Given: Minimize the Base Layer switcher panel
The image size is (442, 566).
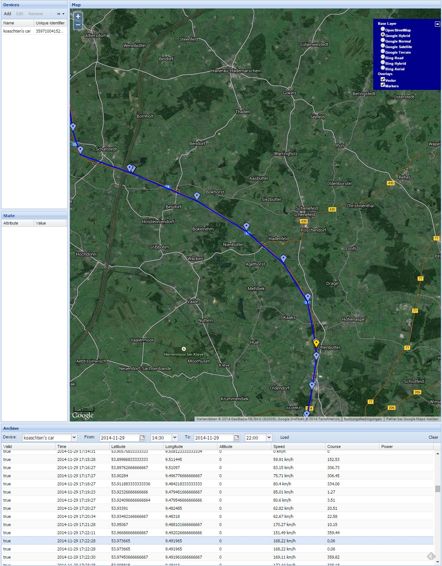Looking at the screenshot, I should [x=437, y=24].
